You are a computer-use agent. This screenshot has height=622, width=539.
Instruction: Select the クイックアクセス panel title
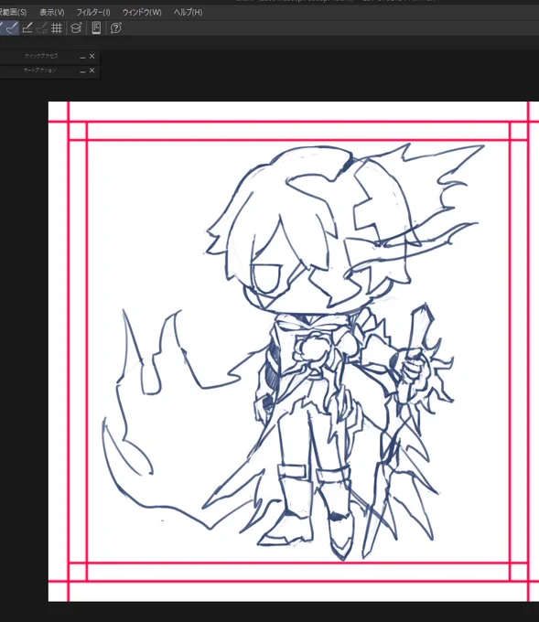click(41, 57)
